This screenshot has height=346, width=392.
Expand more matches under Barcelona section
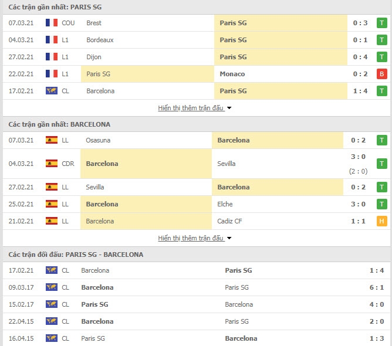click(x=191, y=238)
